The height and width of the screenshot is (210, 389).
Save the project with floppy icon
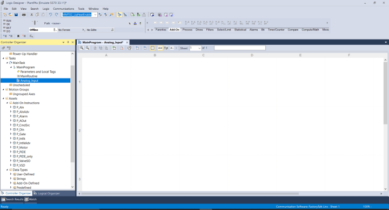tap(16, 15)
